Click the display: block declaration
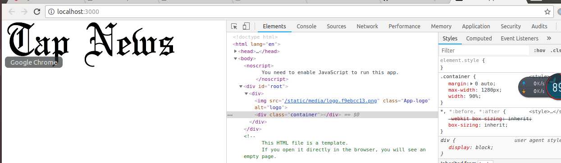561x163 pixels. pos(471,147)
